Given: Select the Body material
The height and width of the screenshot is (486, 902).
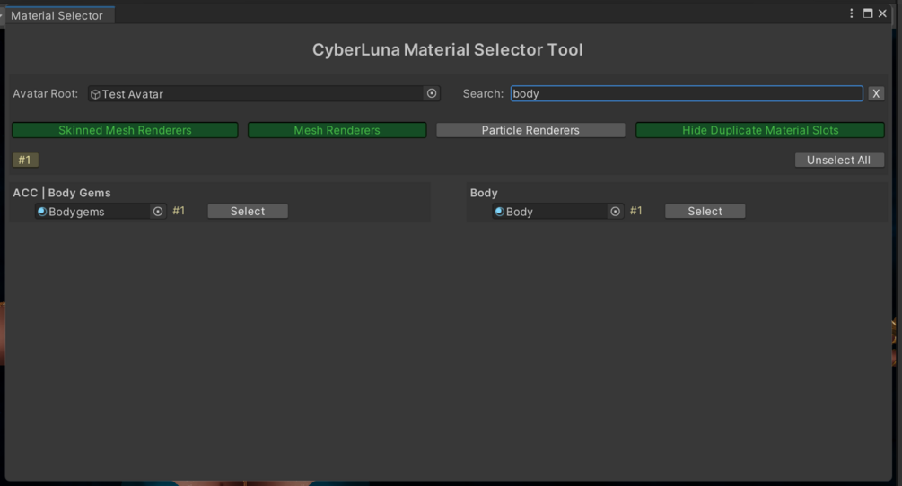Looking at the screenshot, I should click(x=705, y=211).
